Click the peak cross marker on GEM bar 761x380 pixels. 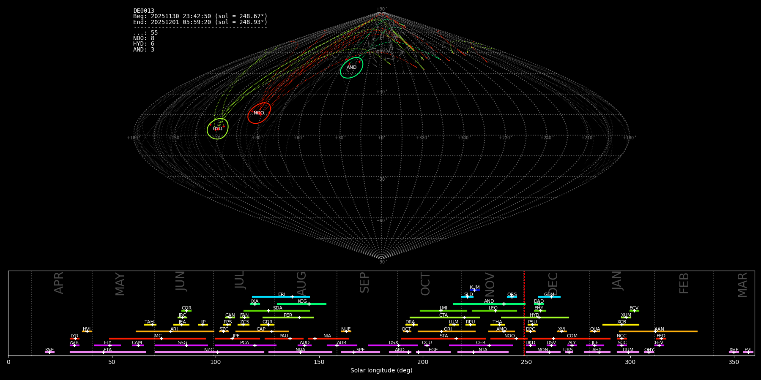[x=551, y=297]
